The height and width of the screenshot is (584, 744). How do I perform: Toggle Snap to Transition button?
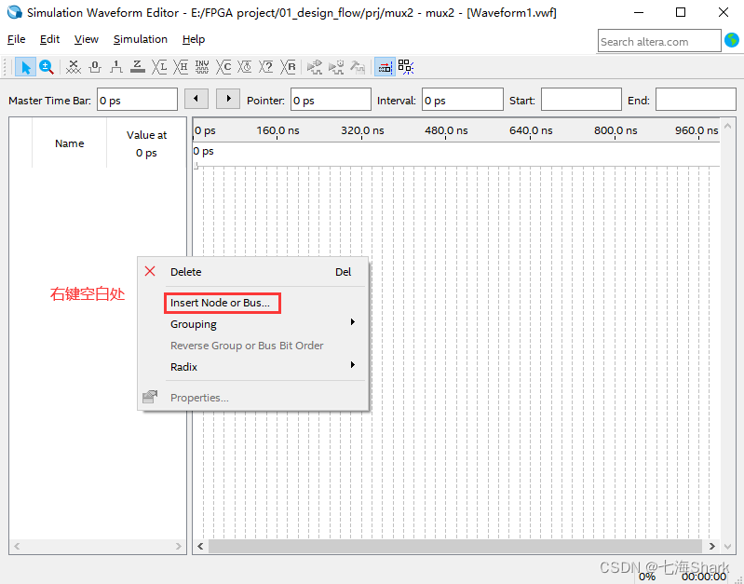click(x=385, y=67)
